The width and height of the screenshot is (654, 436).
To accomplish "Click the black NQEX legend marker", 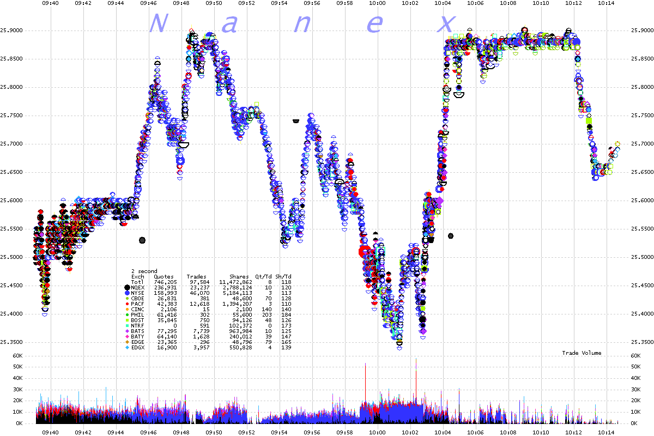I will [127, 287].
